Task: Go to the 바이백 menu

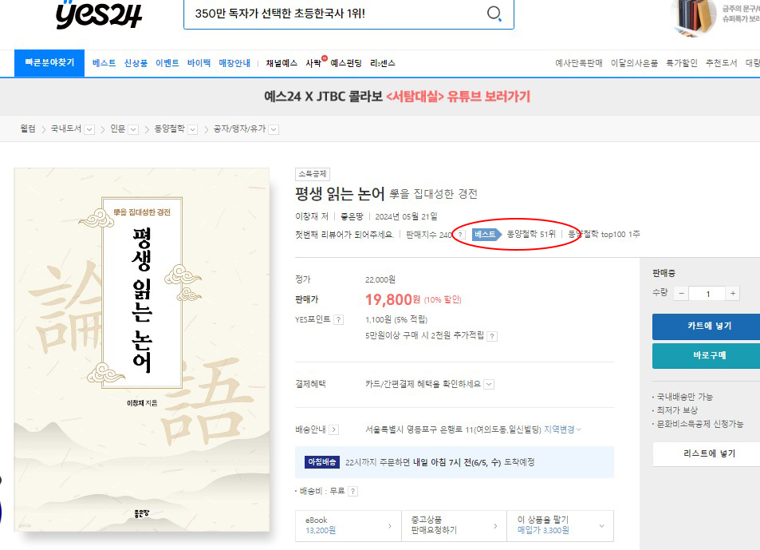Action: (199, 63)
